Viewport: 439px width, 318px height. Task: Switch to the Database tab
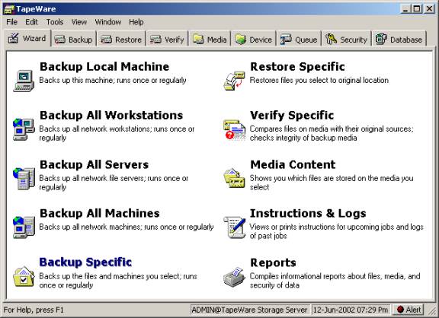[x=399, y=40]
